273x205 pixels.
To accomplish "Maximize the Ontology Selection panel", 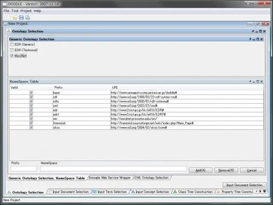I will click(261, 31).
